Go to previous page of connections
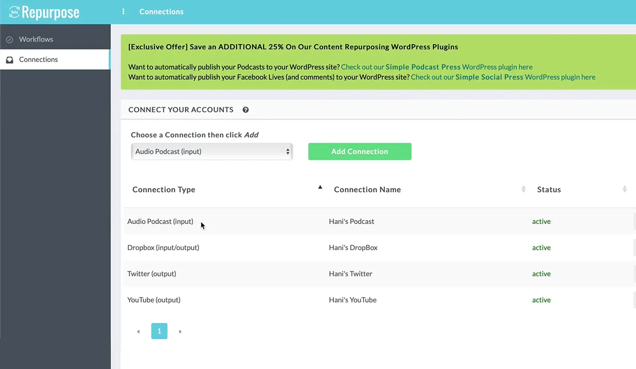This screenshot has width=636, height=369. (x=138, y=331)
